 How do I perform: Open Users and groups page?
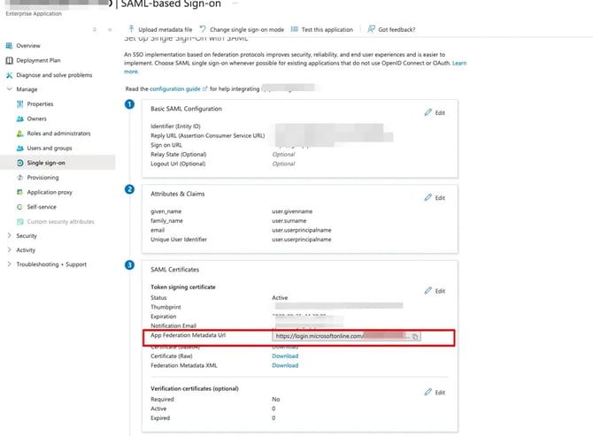(50, 148)
